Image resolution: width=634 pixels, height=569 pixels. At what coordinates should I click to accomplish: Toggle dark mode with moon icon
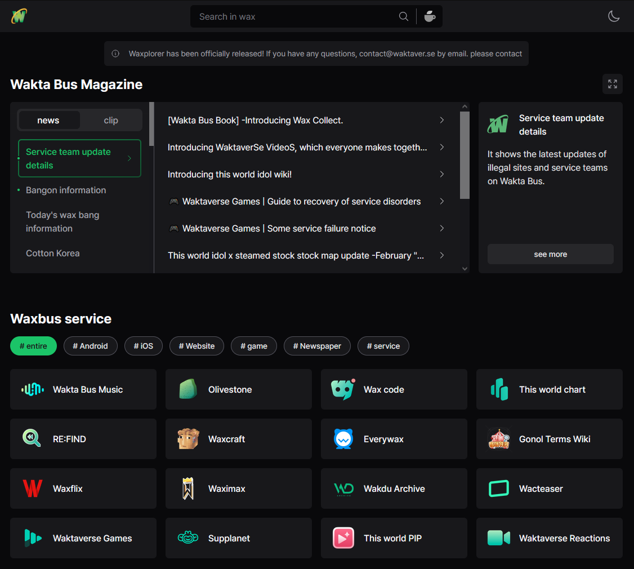(x=614, y=16)
